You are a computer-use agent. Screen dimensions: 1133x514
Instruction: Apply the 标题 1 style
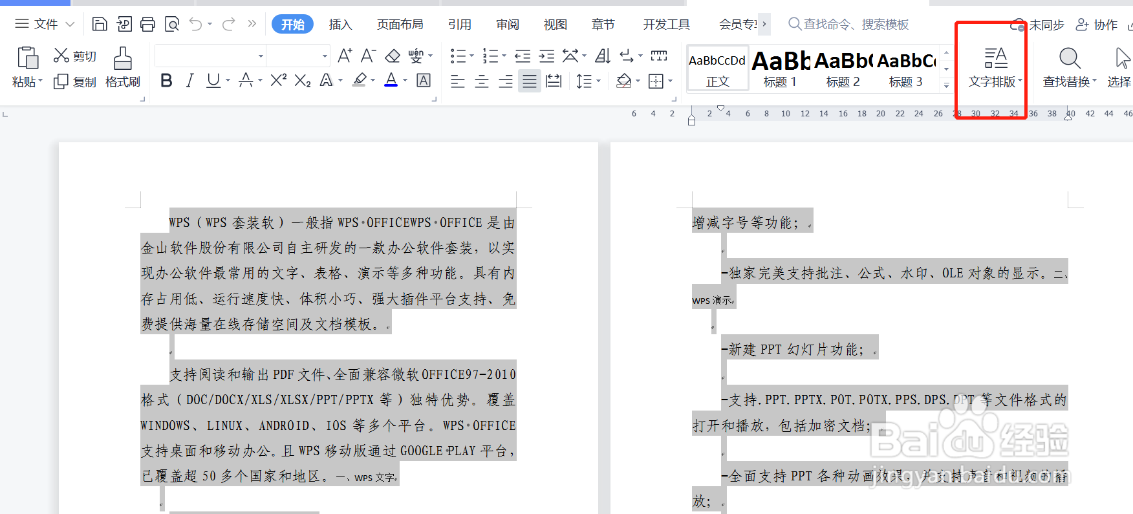(x=780, y=68)
